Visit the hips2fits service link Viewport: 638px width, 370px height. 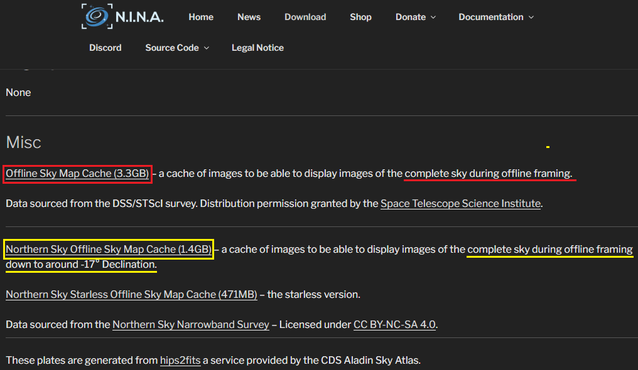tap(180, 360)
